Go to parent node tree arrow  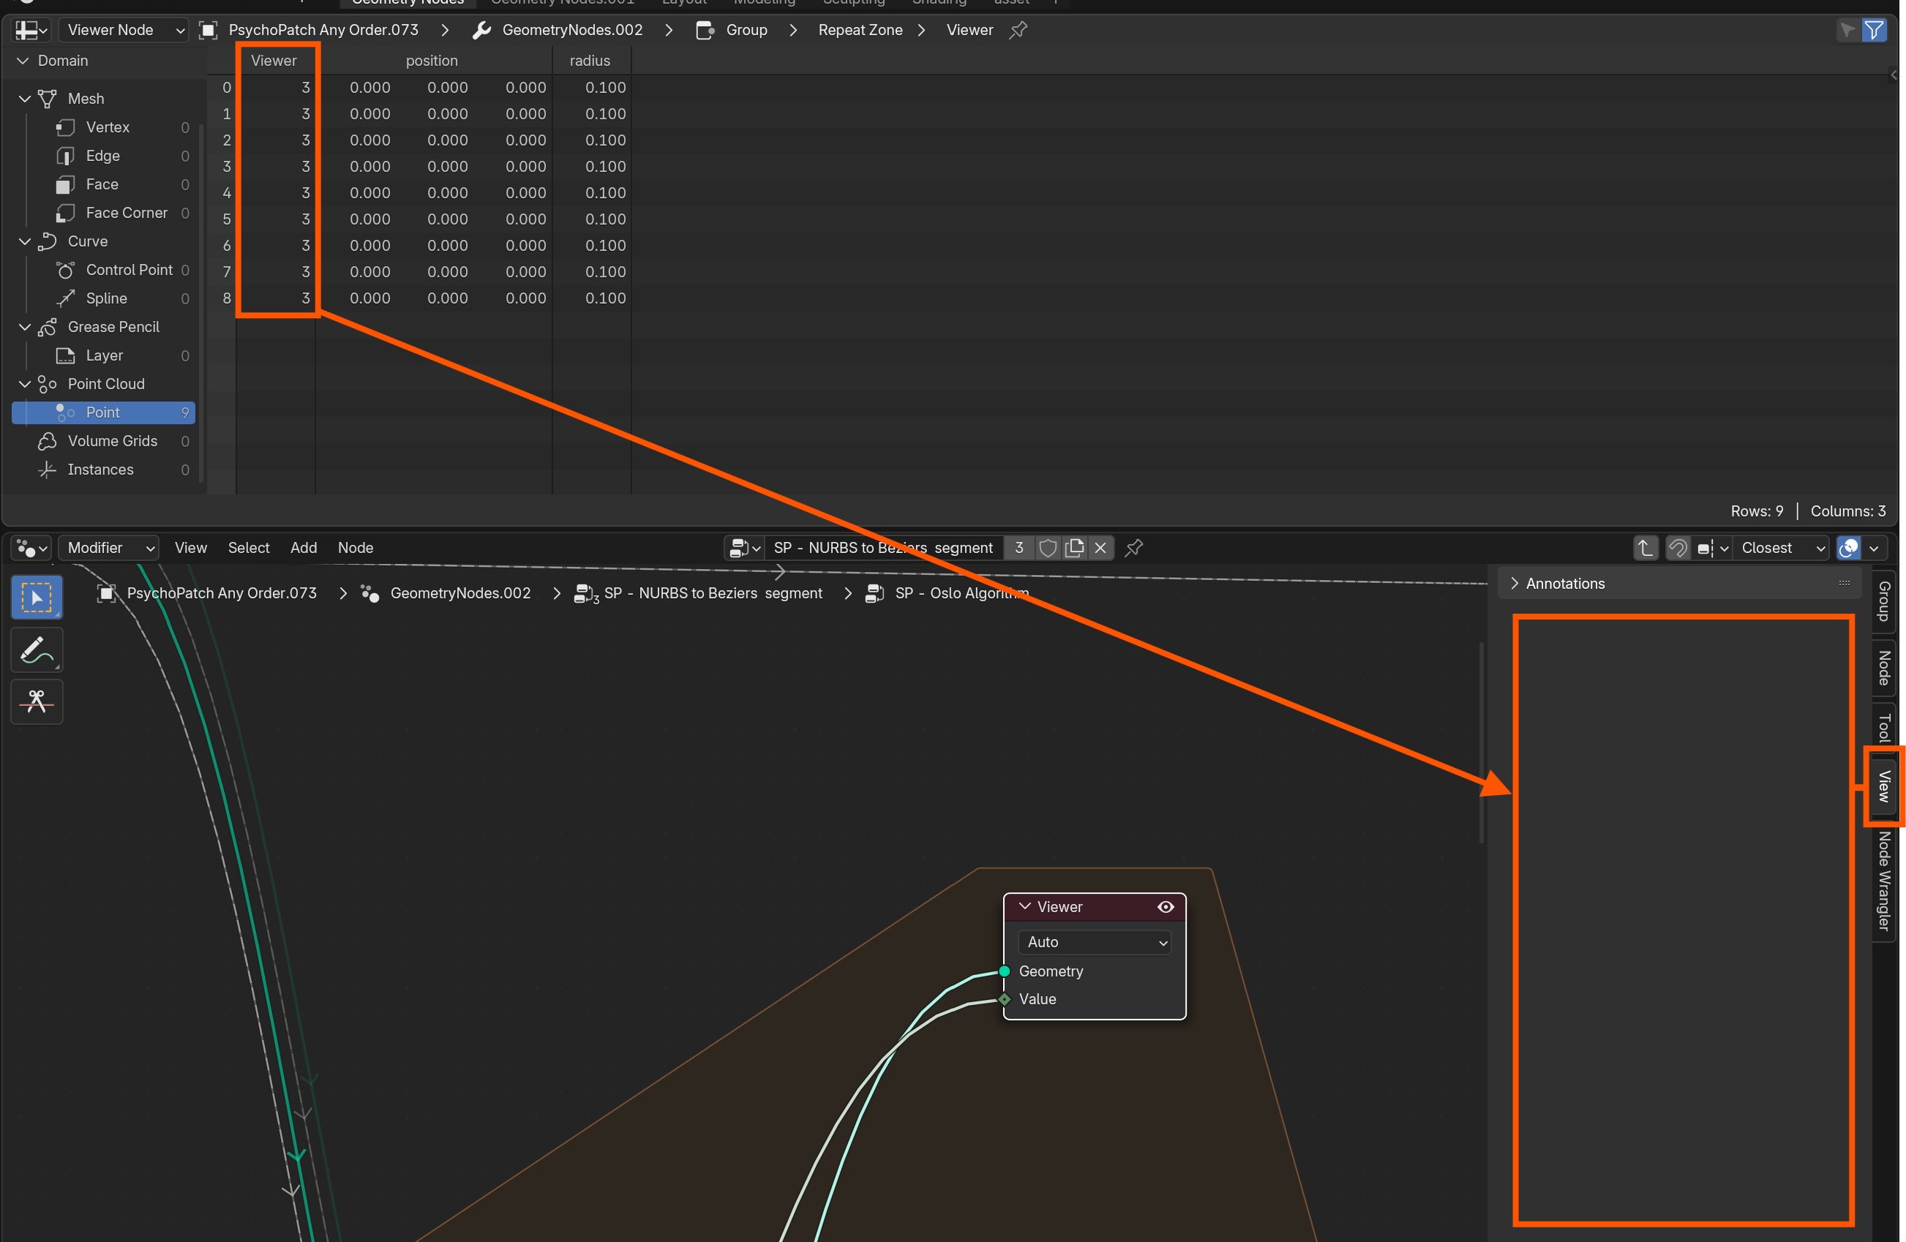[1645, 548]
